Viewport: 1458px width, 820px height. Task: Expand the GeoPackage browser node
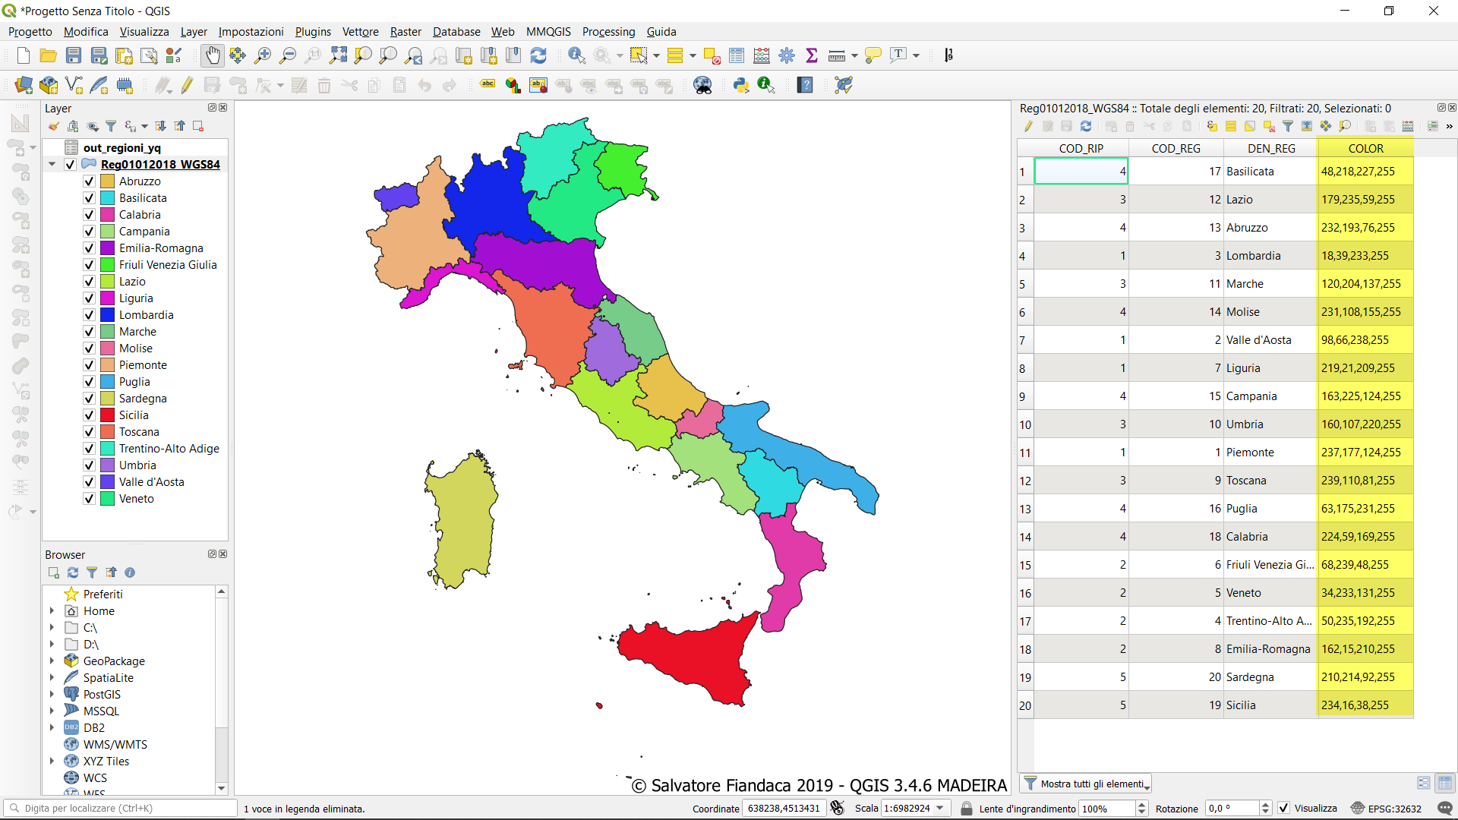[52, 661]
